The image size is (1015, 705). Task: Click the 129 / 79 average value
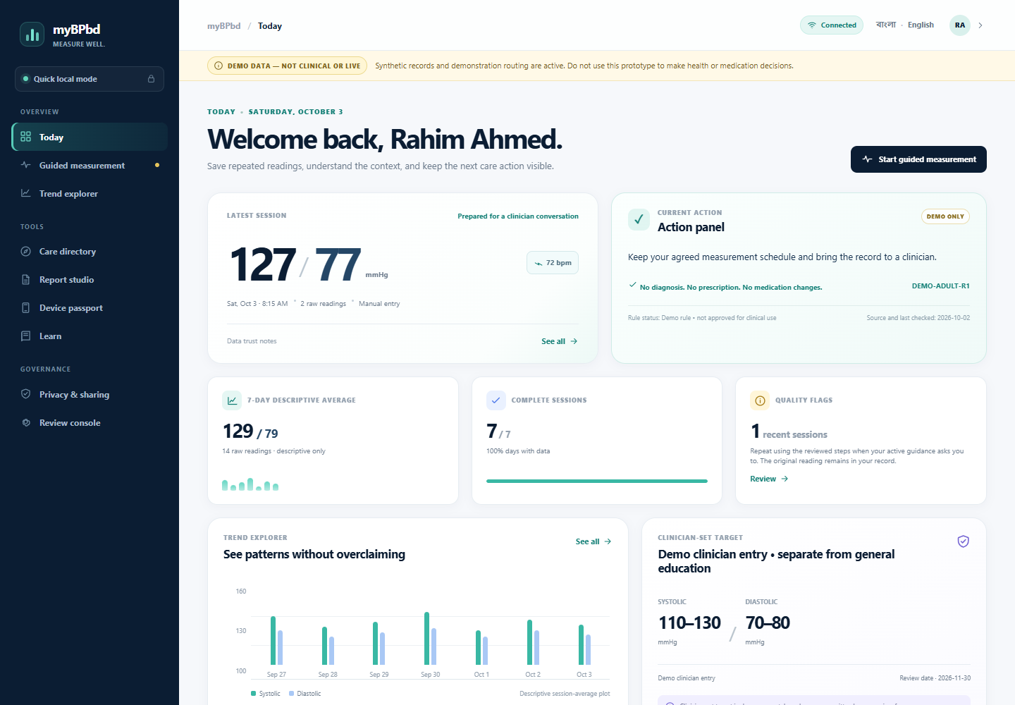pos(250,431)
